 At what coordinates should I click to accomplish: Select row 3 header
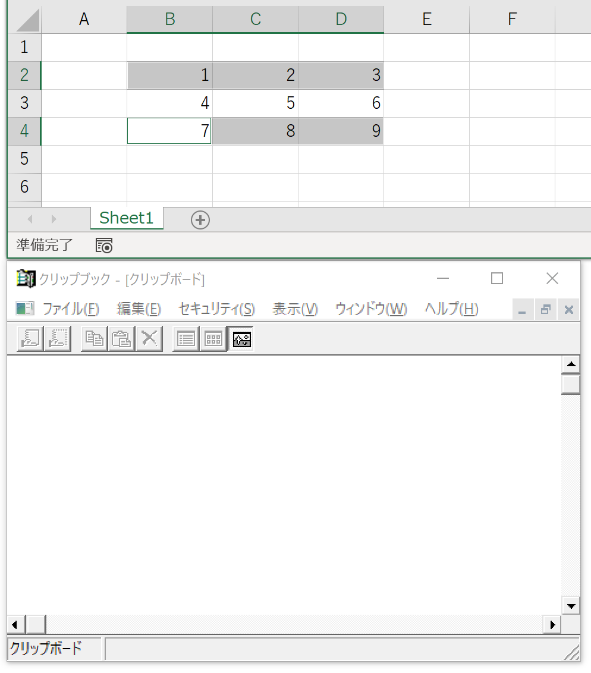pos(24,103)
